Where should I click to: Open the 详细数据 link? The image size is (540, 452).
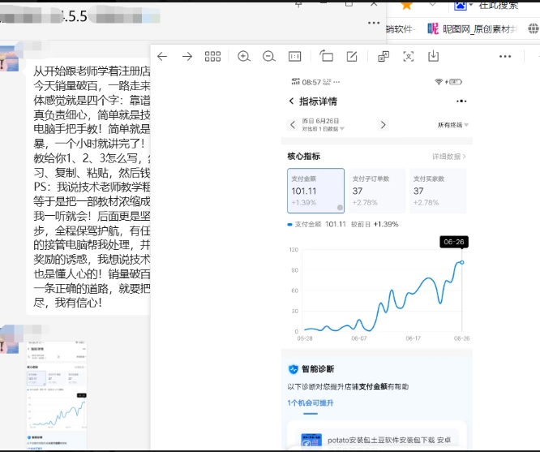pos(448,156)
